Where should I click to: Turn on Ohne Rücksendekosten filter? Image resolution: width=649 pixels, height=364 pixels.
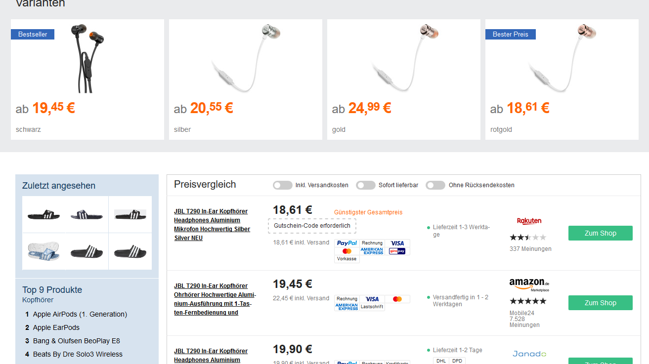click(x=435, y=185)
